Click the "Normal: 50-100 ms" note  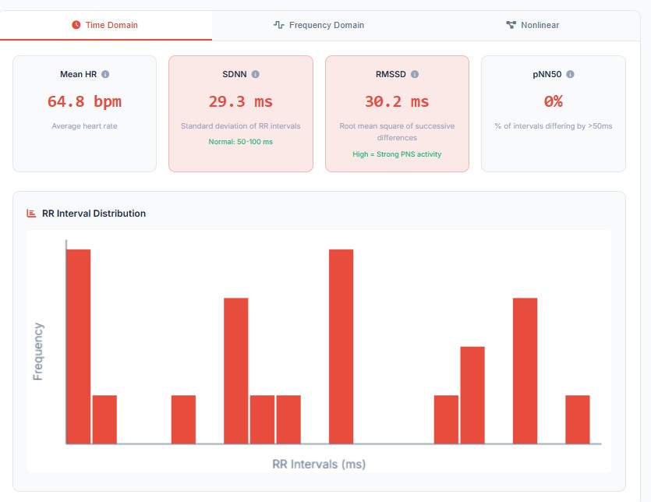click(240, 142)
